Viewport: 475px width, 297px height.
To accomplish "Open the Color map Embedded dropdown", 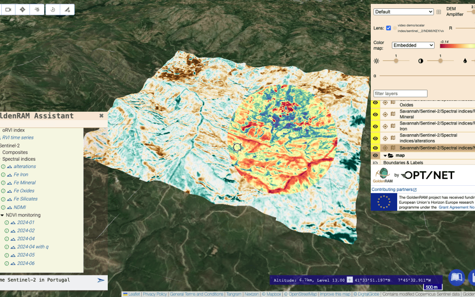I will click(413, 45).
